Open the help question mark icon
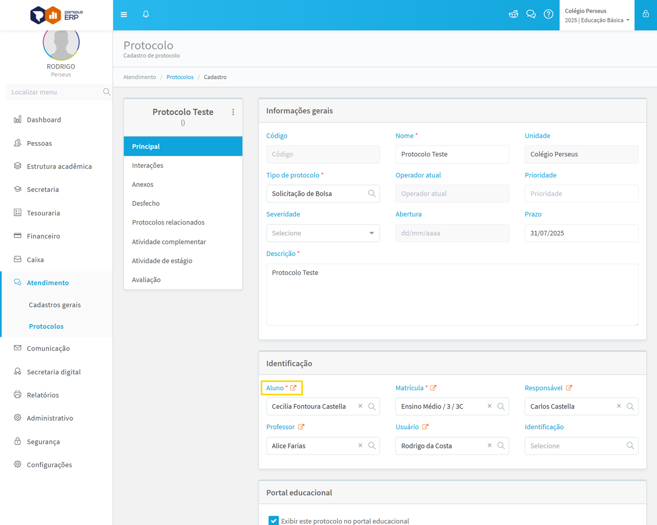 click(548, 14)
